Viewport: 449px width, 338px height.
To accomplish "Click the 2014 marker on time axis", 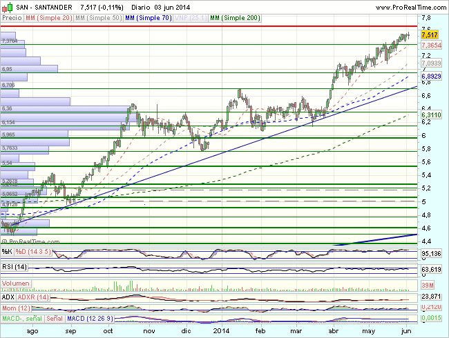I will click(x=221, y=330).
